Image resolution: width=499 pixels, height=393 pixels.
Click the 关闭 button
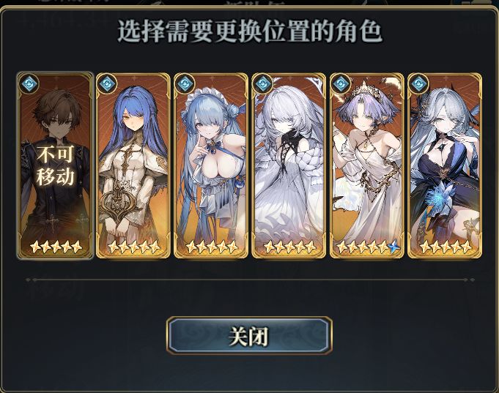click(249, 335)
